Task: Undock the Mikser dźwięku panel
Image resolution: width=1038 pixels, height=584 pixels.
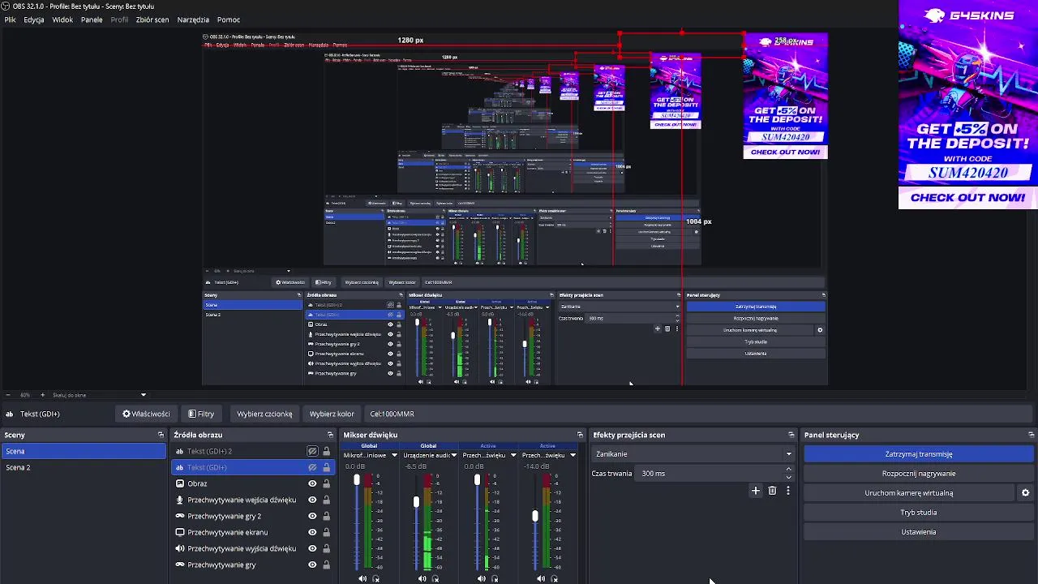Action: [x=580, y=435]
